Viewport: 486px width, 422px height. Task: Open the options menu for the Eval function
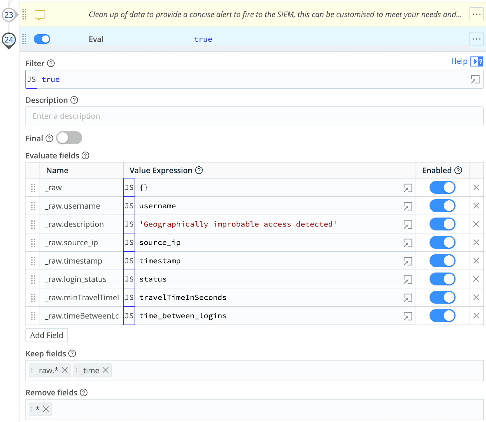pos(476,39)
